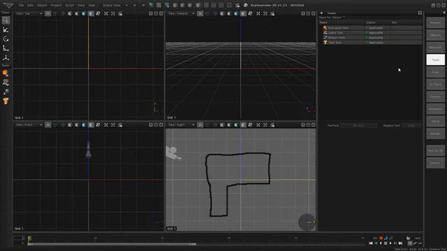Click the checkered sphere icon in Camera viewport header
Screen dimensions: 447x251
point(250,13)
